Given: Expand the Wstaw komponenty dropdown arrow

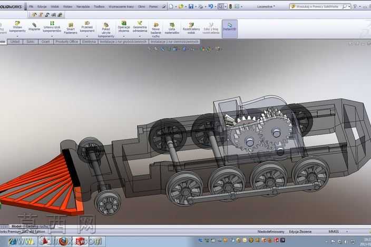Looking at the screenshot, I should coord(17,36).
